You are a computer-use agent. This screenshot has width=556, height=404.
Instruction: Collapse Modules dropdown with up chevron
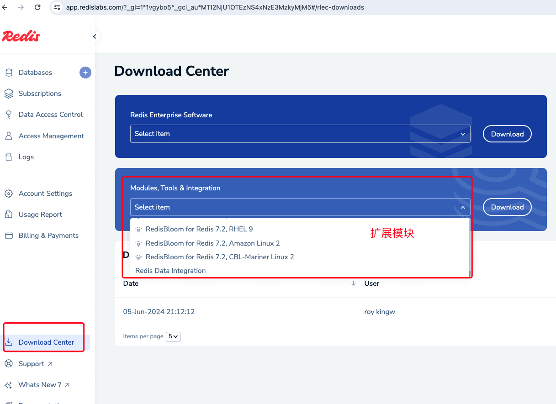[x=463, y=207]
